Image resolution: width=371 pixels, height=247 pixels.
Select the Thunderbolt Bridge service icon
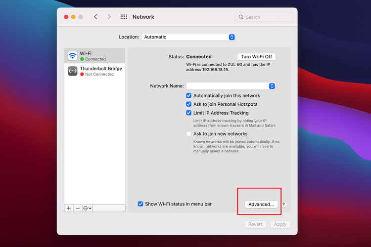click(73, 71)
